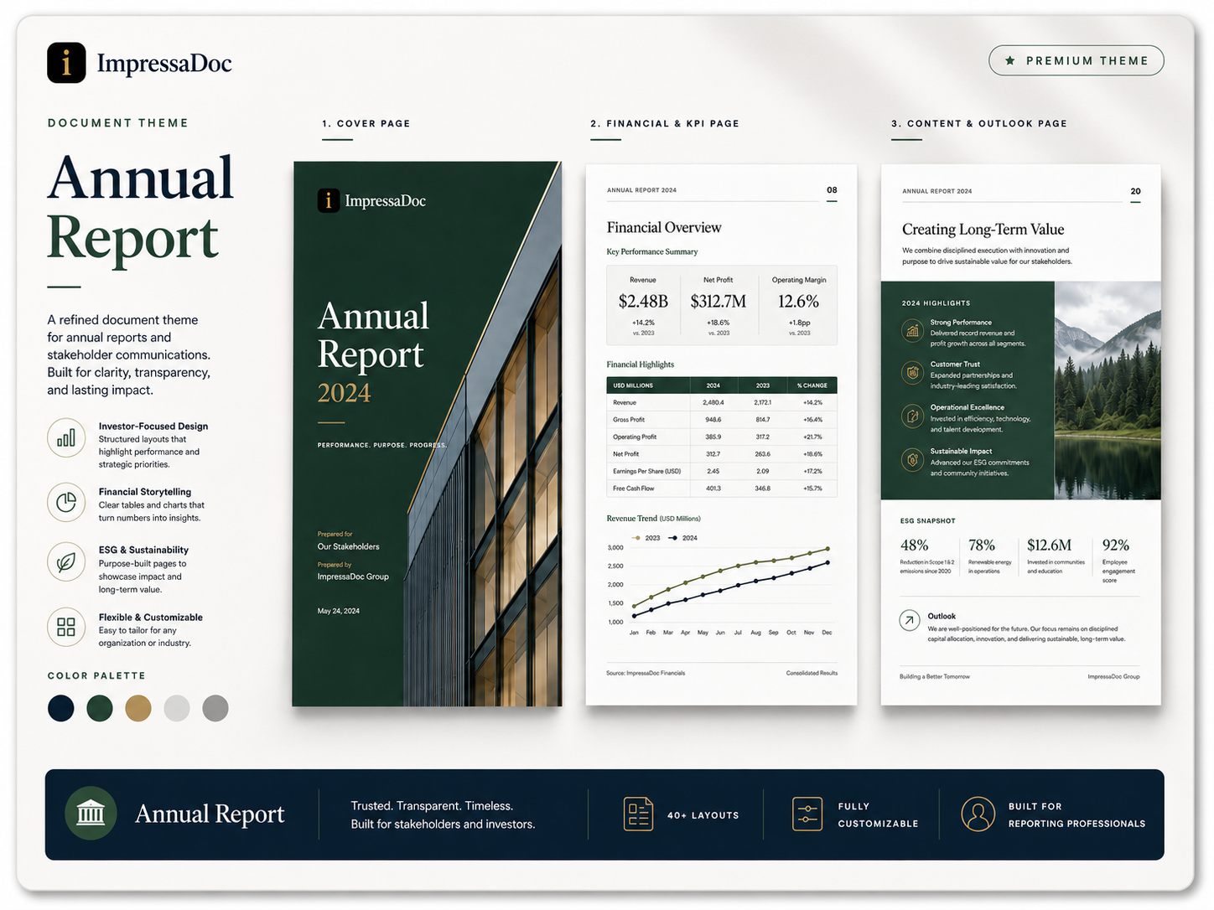Click the 'Color Palette' section label
1214x910 pixels.
coord(96,675)
